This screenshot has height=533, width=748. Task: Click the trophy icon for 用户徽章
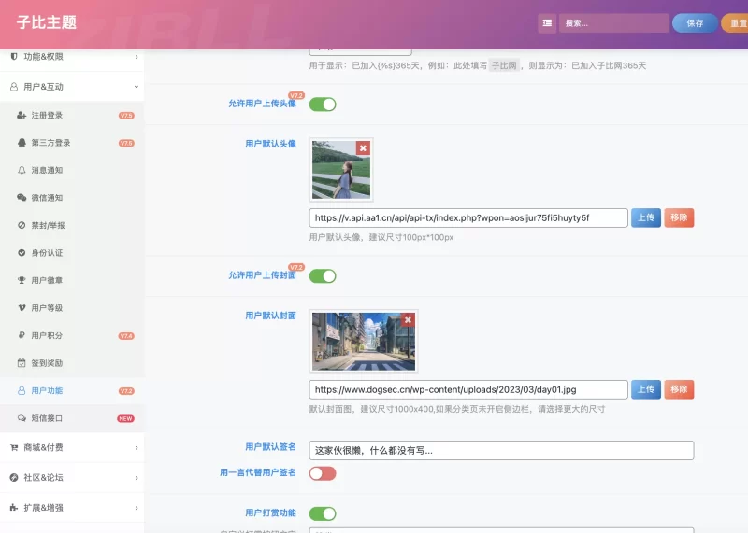click(22, 280)
